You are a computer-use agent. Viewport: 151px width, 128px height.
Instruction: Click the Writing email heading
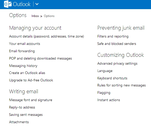tap(24, 92)
